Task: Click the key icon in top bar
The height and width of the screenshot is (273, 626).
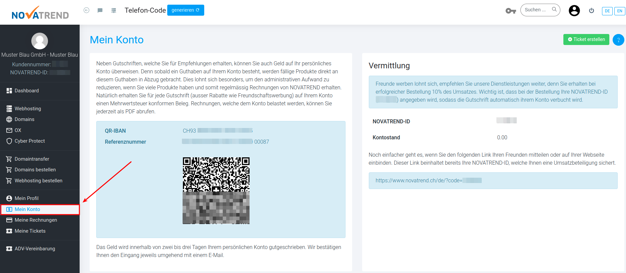Action: click(x=511, y=11)
